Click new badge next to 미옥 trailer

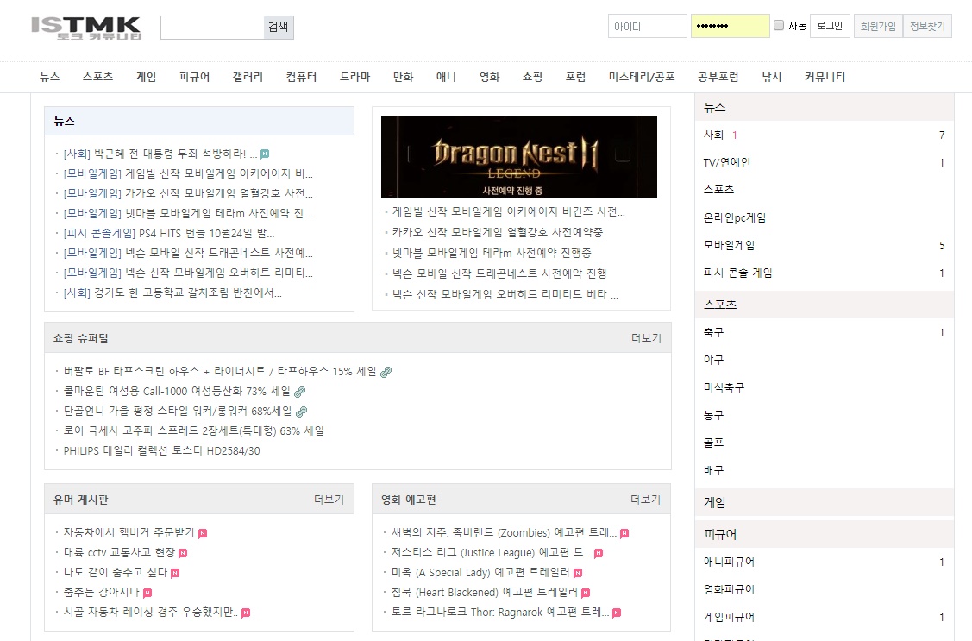578,573
